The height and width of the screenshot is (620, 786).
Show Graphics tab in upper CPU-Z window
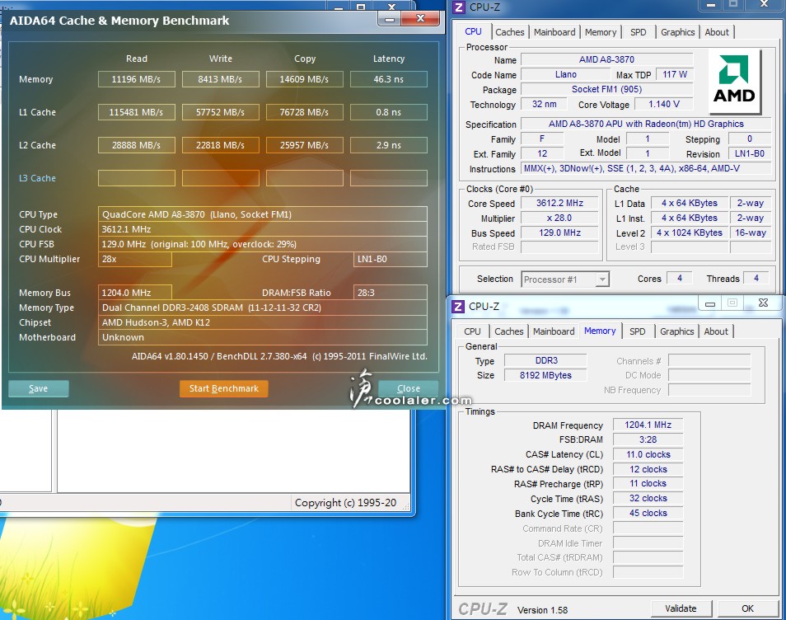[678, 32]
